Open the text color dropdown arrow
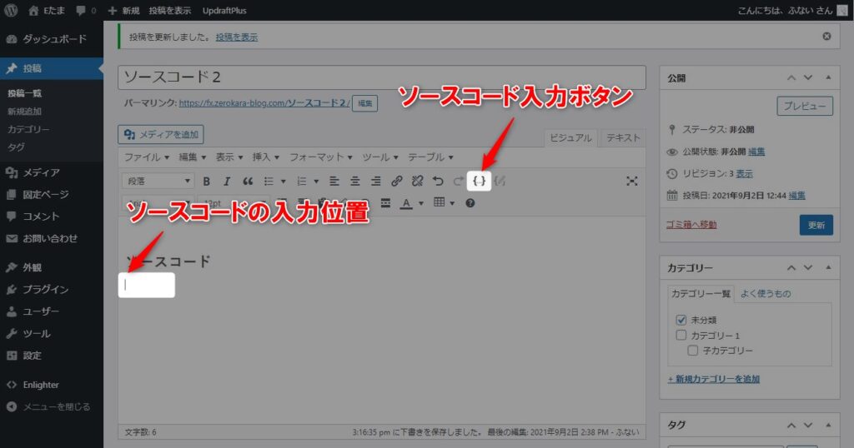Viewport: 854px width, 448px height. tap(421, 203)
